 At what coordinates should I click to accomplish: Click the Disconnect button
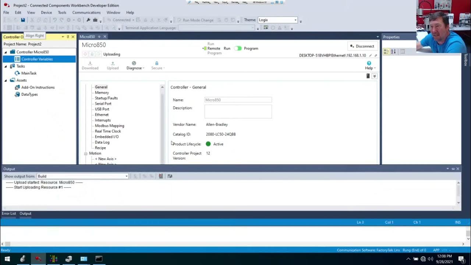coord(362,46)
